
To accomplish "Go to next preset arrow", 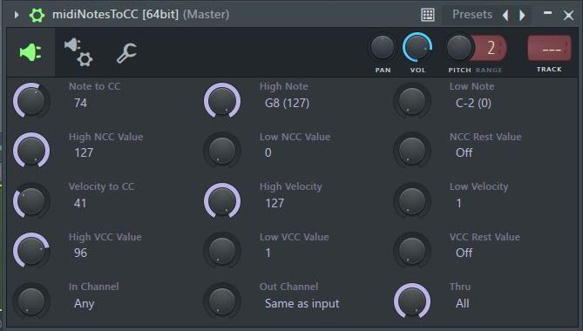I will [x=522, y=15].
